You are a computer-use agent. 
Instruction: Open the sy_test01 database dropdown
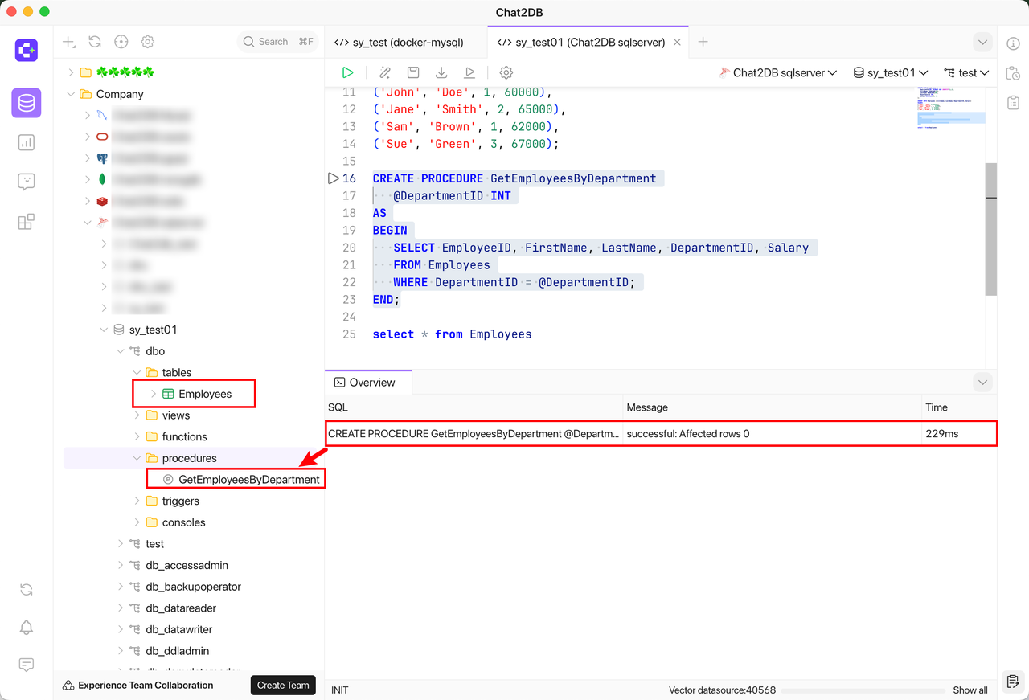click(x=890, y=72)
